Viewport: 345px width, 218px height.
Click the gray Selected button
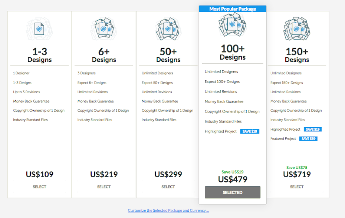233,192
